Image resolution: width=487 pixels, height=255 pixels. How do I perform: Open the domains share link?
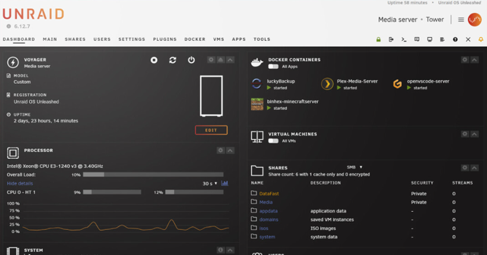coord(268,219)
